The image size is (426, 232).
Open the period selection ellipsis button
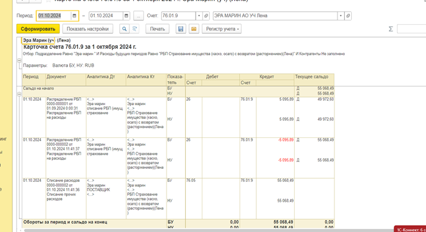138,15
